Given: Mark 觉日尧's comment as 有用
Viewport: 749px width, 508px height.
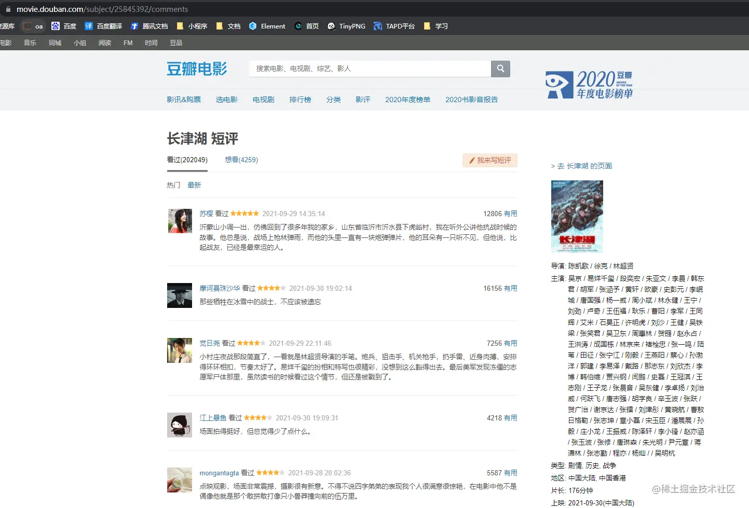Looking at the screenshot, I should (511, 343).
